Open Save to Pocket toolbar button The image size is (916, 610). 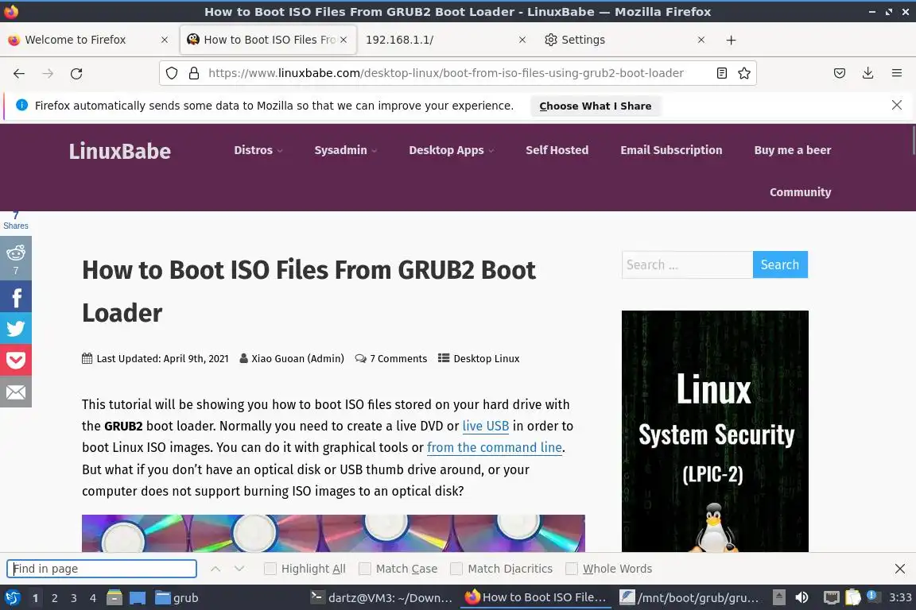[840, 73]
